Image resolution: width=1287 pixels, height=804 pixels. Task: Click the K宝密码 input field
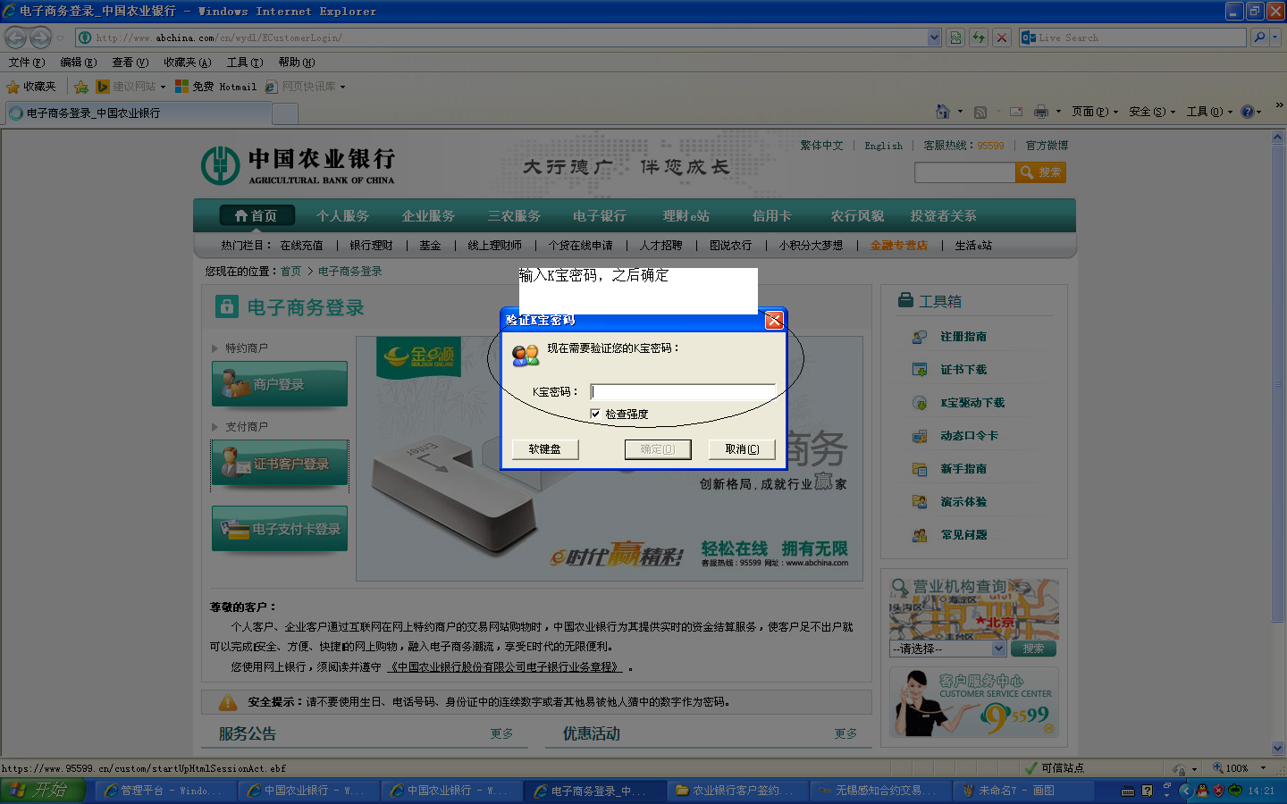tap(683, 391)
